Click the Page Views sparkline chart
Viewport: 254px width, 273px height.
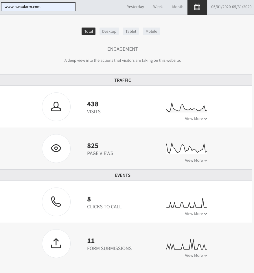(187, 148)
